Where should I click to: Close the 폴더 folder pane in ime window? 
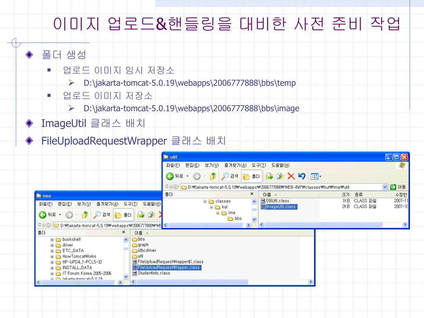(123, 232)
